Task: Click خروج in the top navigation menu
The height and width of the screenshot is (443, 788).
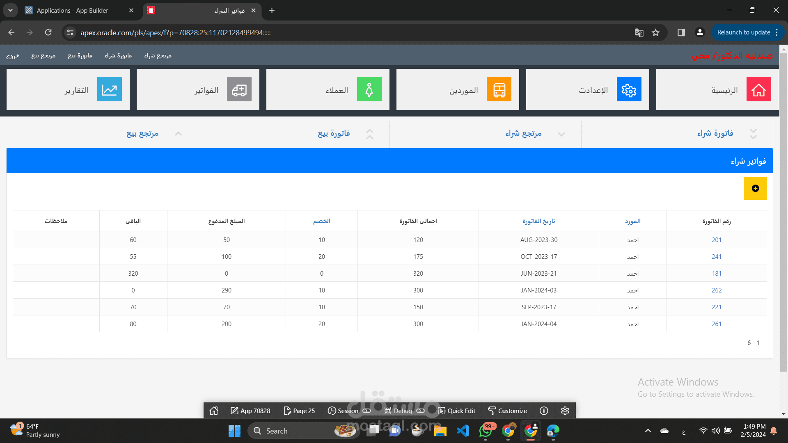Action: click(x=13, y=55)
